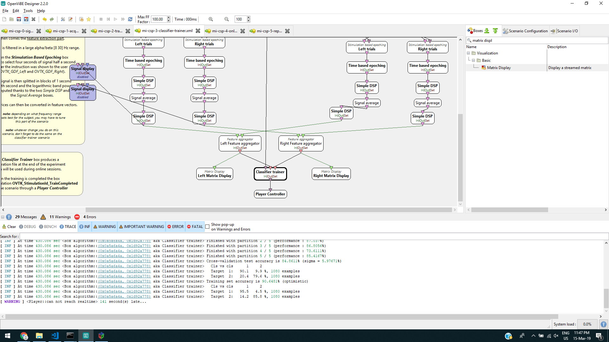
Task: Clear the log messages
Action: 9,227
